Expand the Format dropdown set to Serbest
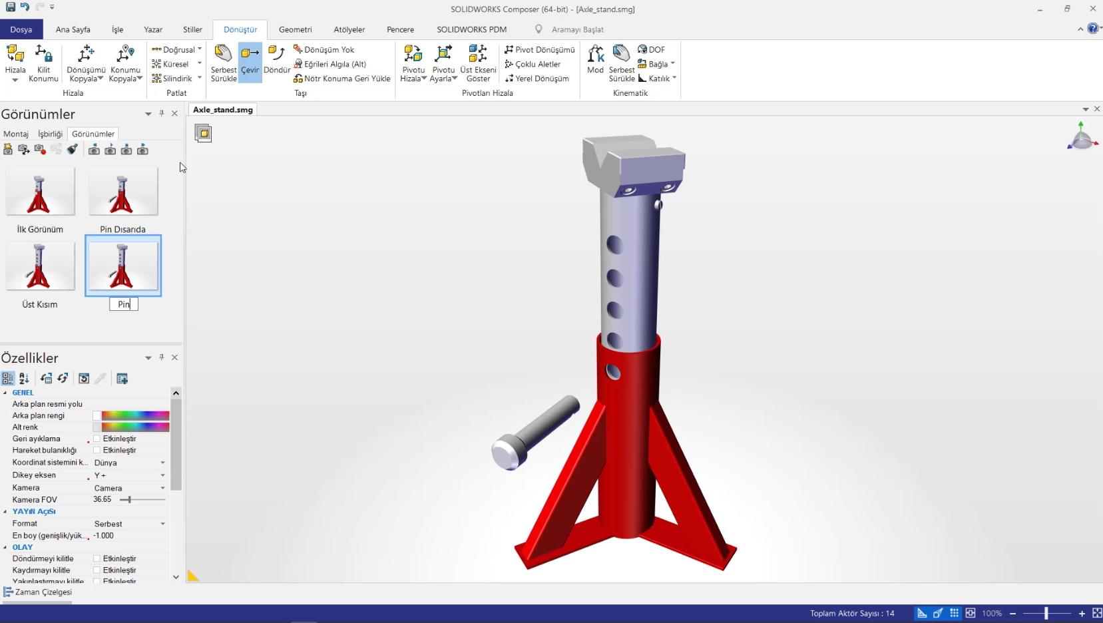 162,524
